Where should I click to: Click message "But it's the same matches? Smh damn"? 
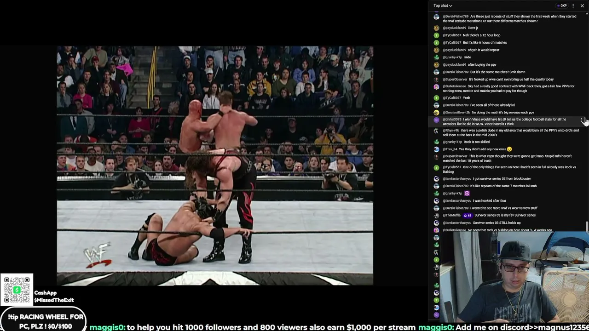497,72
